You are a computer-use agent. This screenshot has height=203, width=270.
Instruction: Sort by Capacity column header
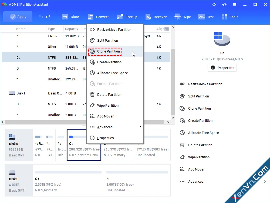72,29
